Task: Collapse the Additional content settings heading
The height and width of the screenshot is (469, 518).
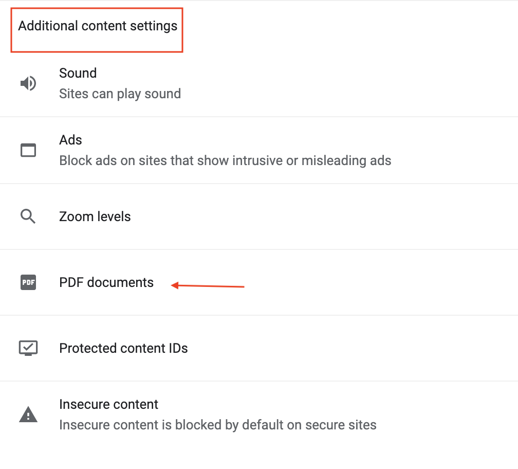Action: (98, 26)
